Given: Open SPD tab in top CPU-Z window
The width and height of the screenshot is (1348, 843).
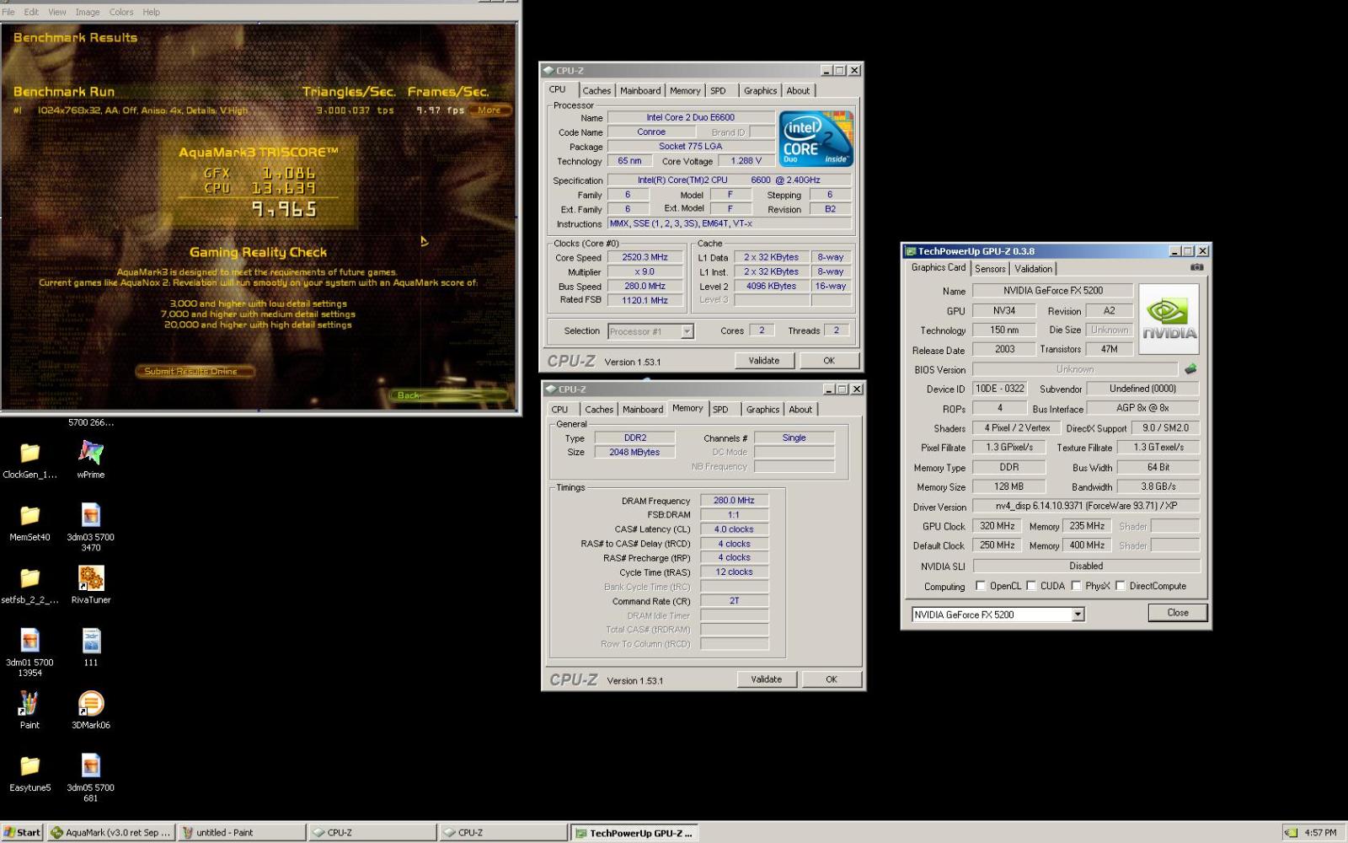Looking at the screenshot, I should pos(718,91).
